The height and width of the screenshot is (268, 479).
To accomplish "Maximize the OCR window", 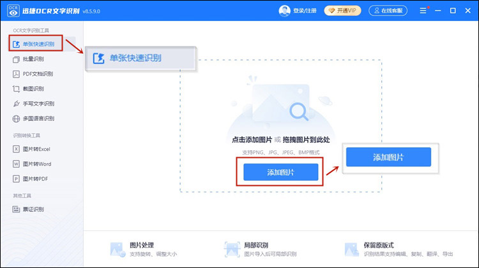I will [x=453, y=11].
